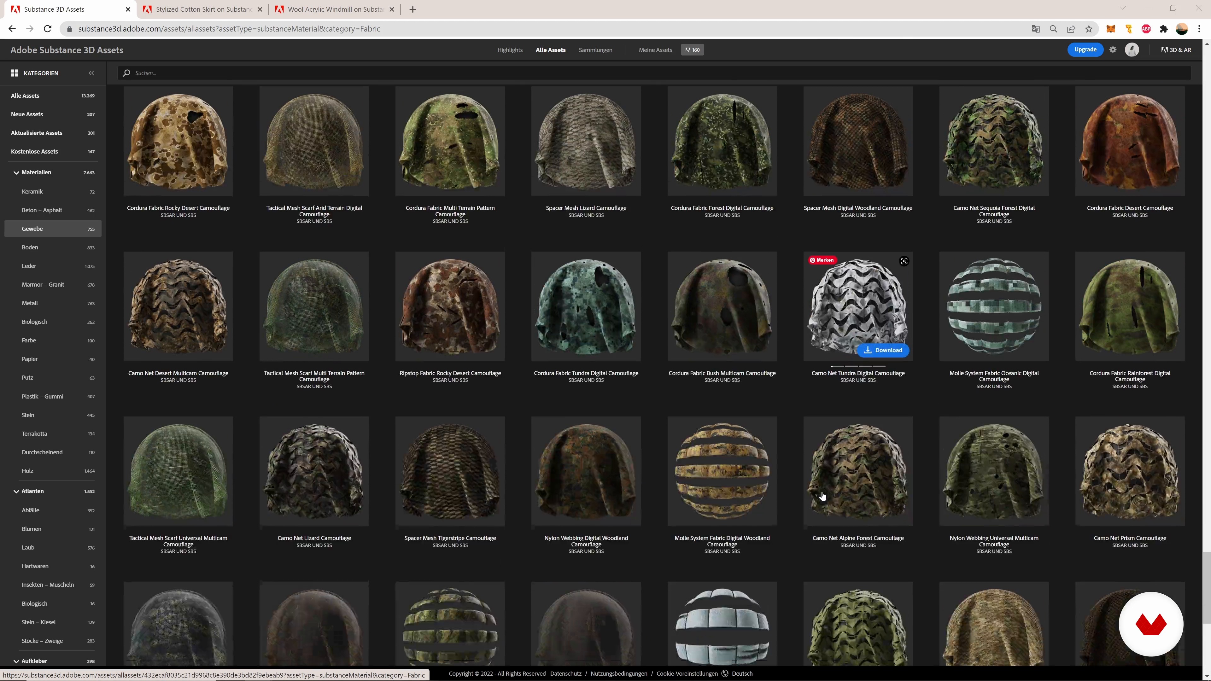The width and height of the screenshot is (1211, 681).
Task: Switch to Highlights tab
Action: coord(510,50)
